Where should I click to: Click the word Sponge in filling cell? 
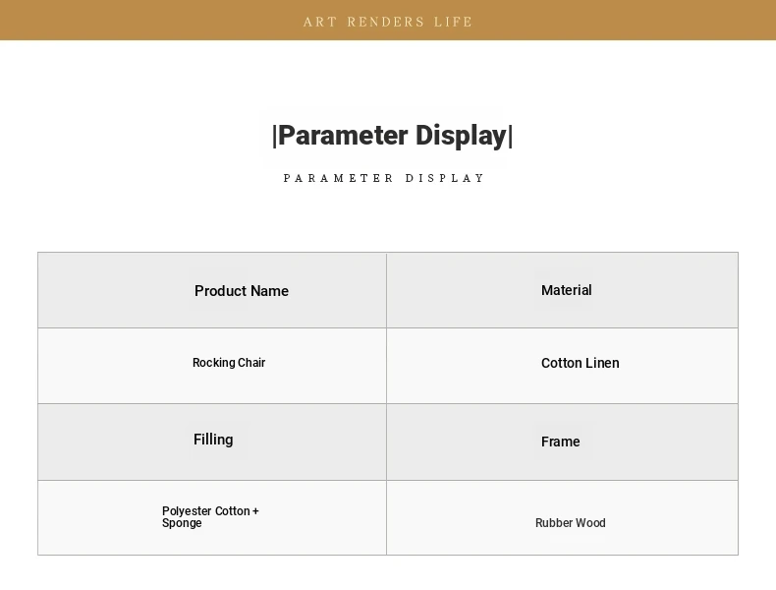pos(182,523)
